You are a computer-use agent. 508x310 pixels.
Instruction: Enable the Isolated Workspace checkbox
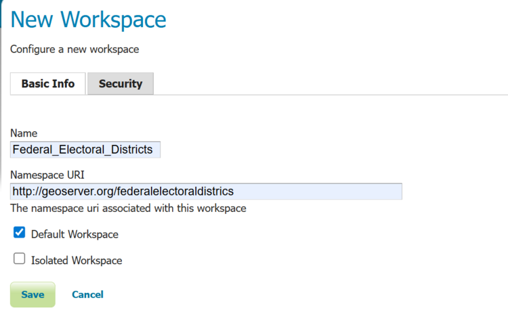click(x=20, y=259)
